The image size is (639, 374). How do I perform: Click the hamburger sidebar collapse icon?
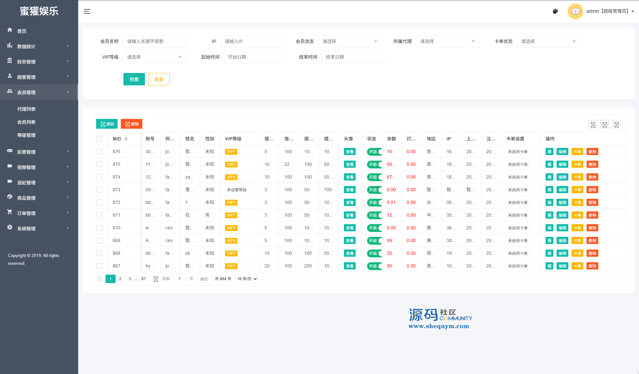tap(87, 11)
